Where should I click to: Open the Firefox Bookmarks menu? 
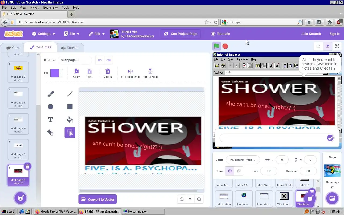tap(51, 8)
